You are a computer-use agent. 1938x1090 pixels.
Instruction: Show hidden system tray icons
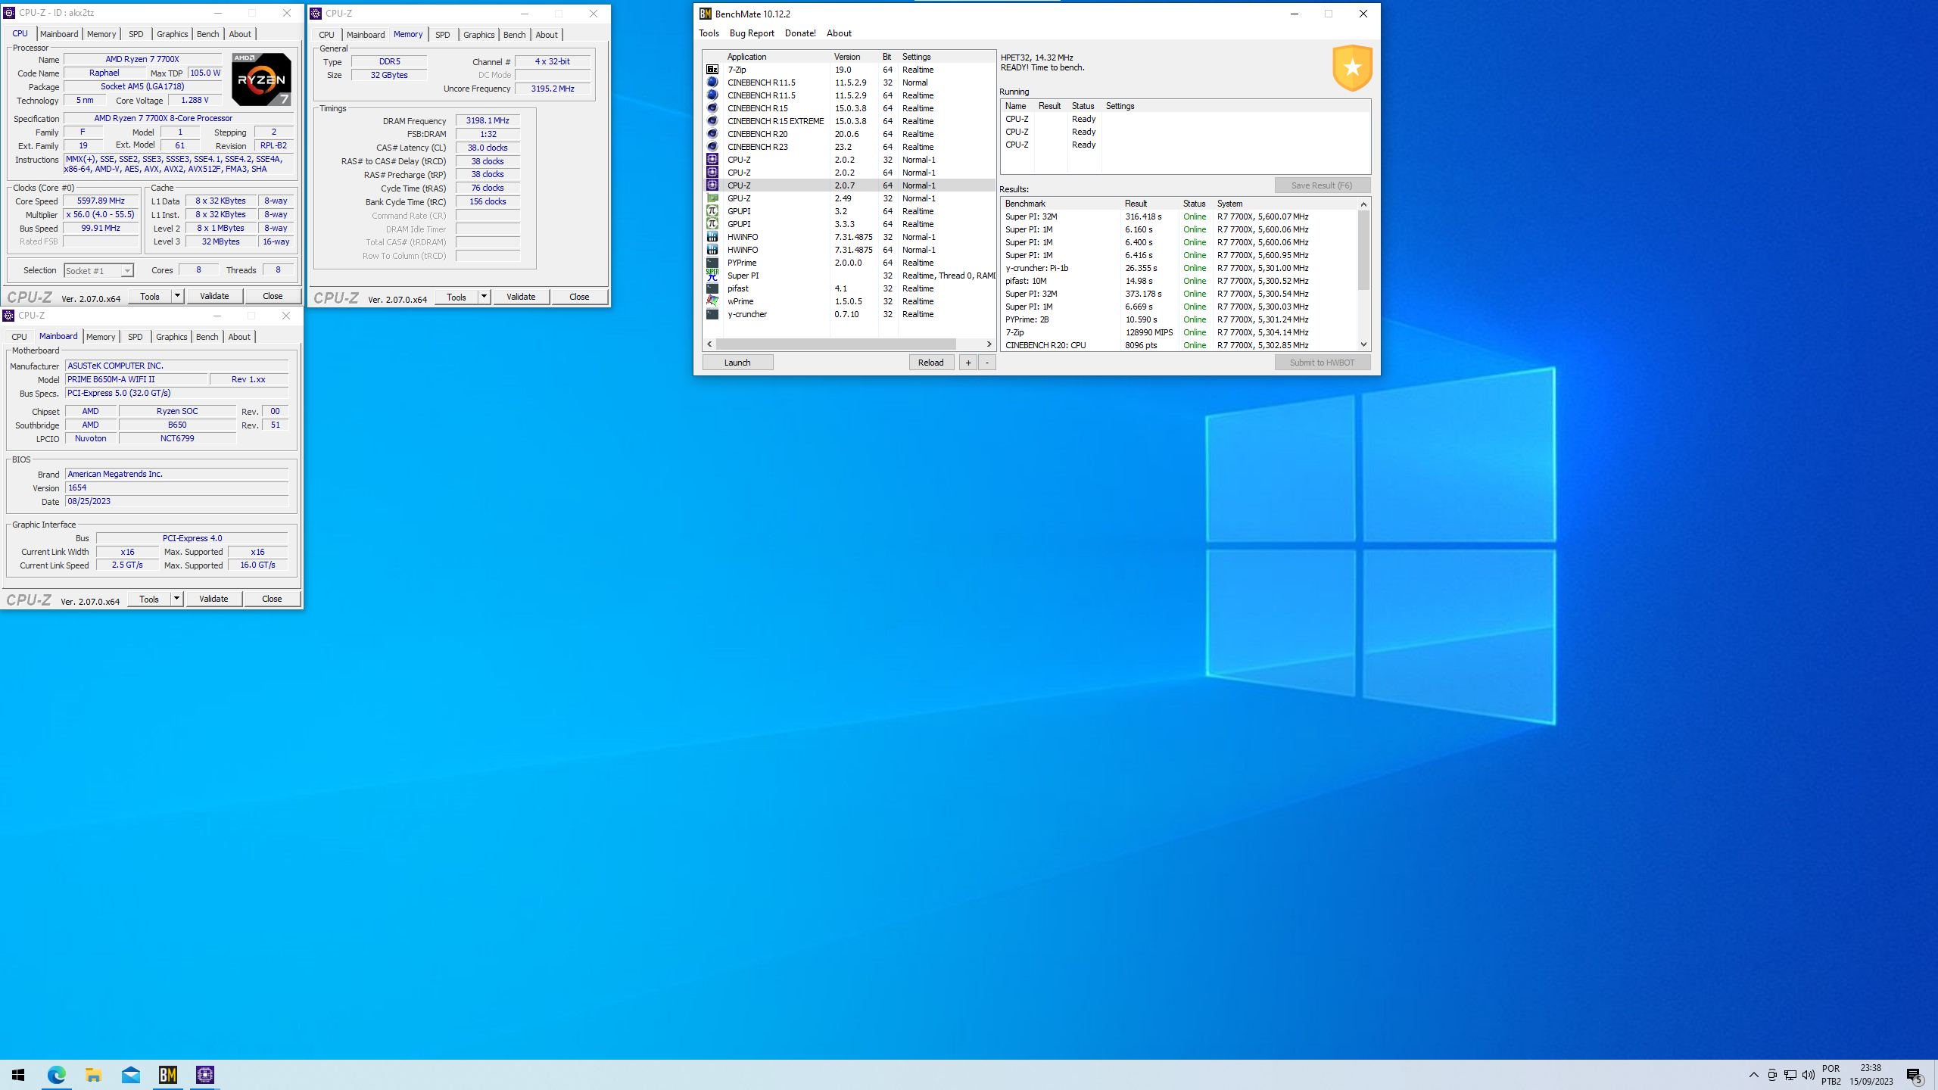(1754, 1075)
